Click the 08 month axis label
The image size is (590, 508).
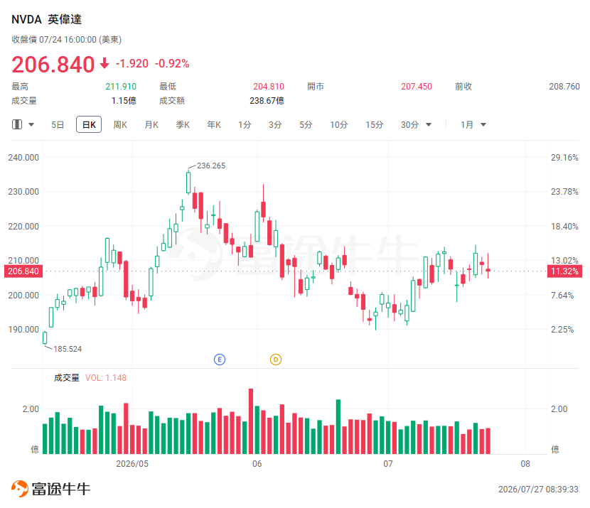click(525, 464)
